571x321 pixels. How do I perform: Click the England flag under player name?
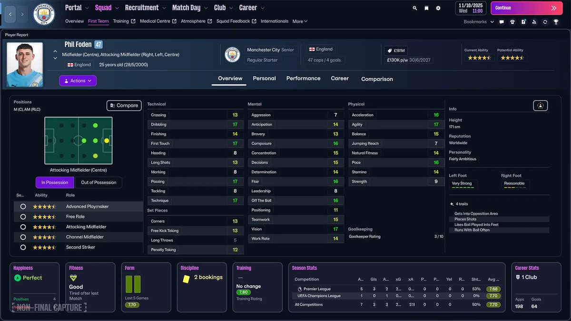pos(70,65)
